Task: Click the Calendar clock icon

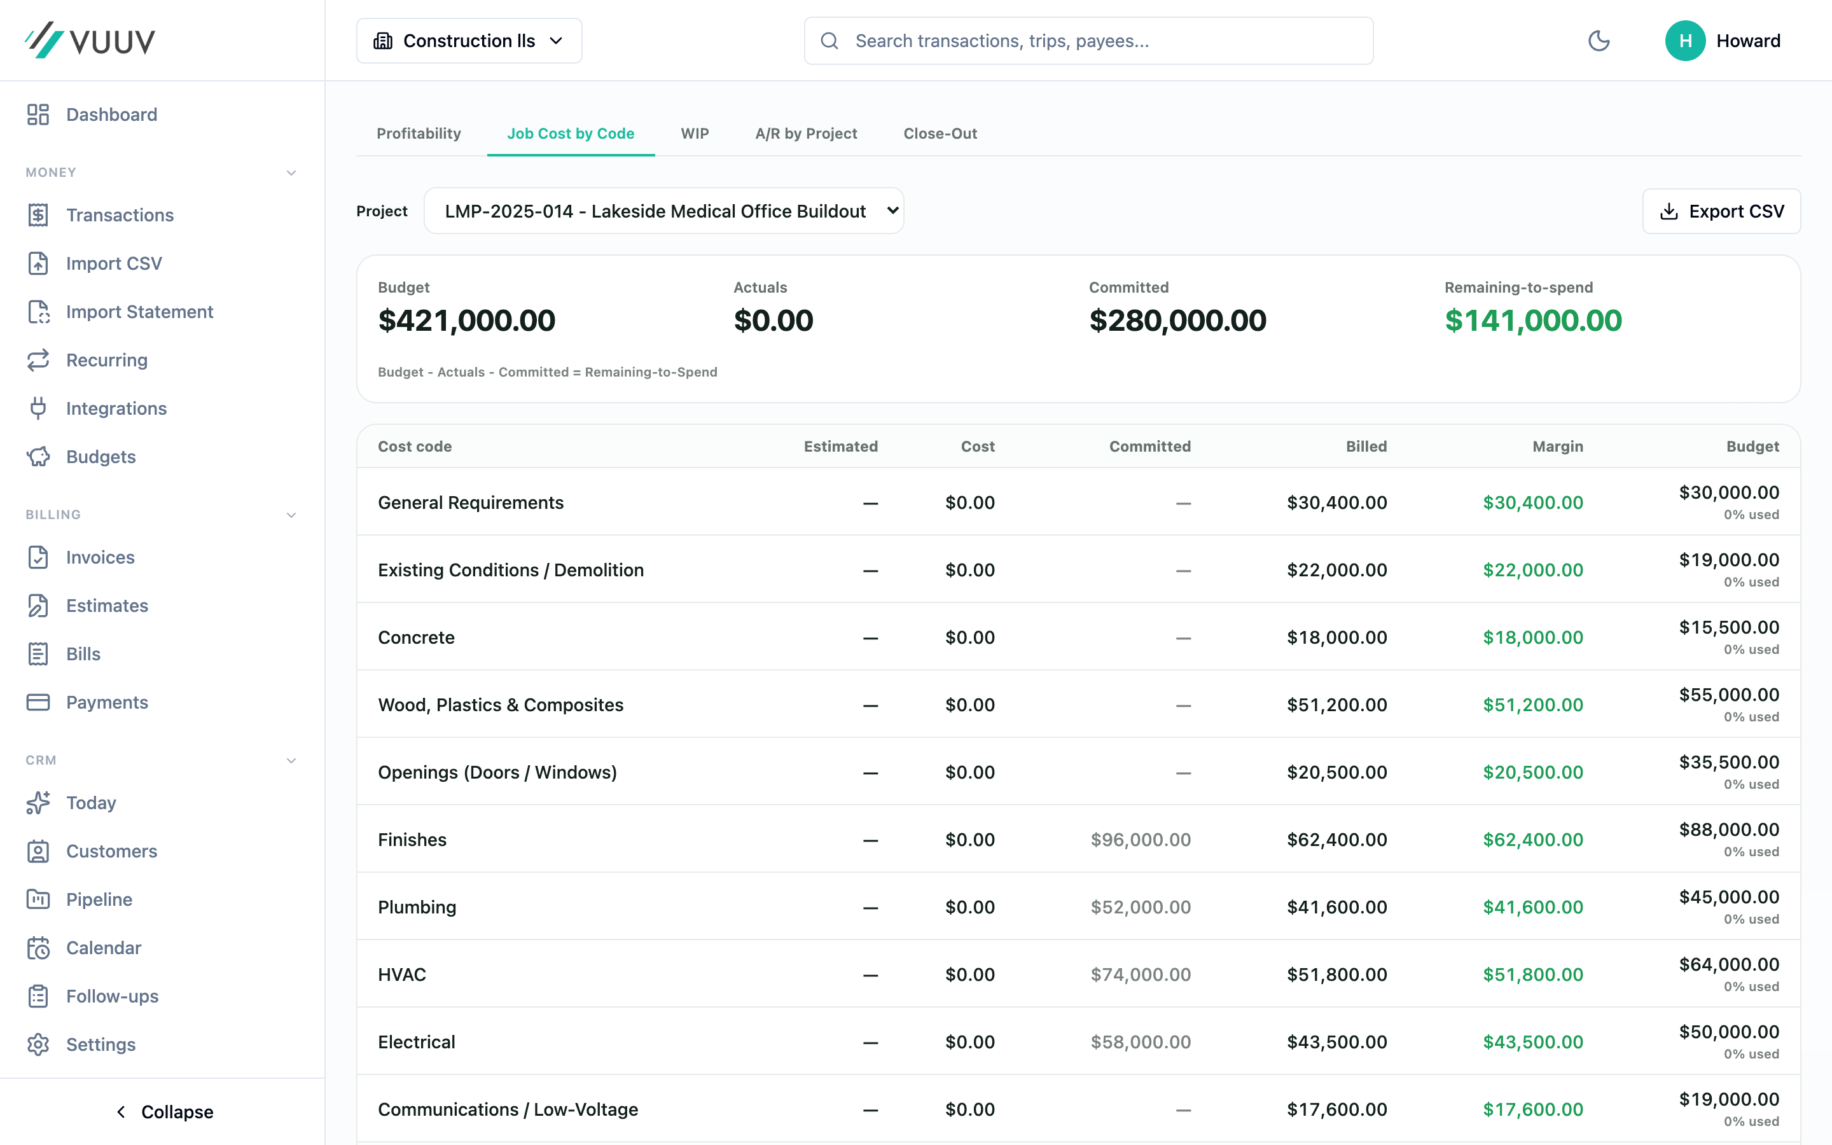Action: coord(38,948)
